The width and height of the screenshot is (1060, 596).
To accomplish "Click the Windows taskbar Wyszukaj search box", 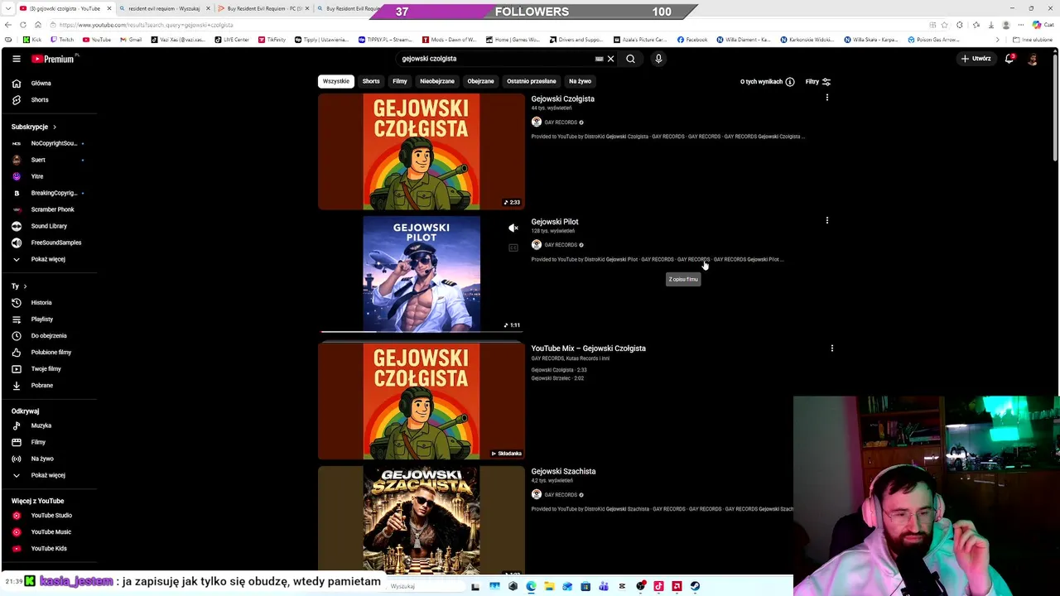I will [424, 586].
